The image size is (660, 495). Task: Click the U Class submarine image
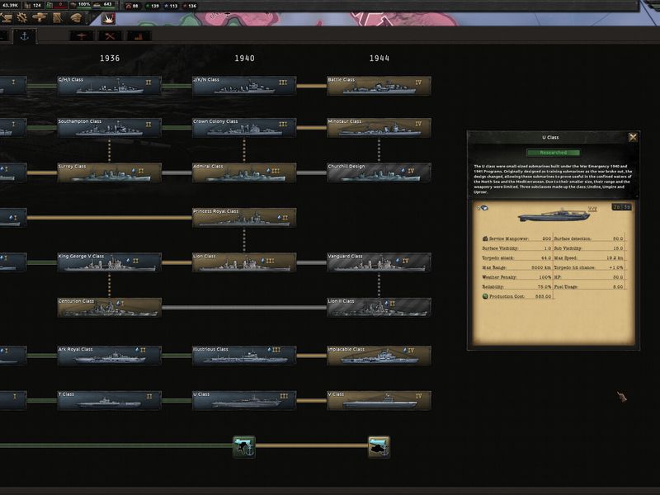[x=554, y=215]
